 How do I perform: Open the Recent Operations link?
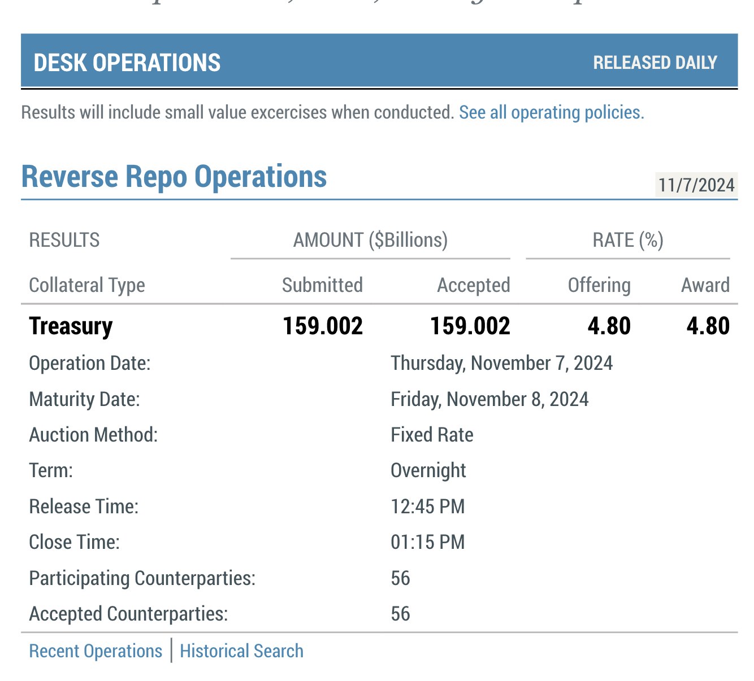96,651
